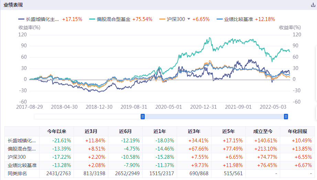Click the download icon at top right
The image size is (317, 180).
[313, 5]
